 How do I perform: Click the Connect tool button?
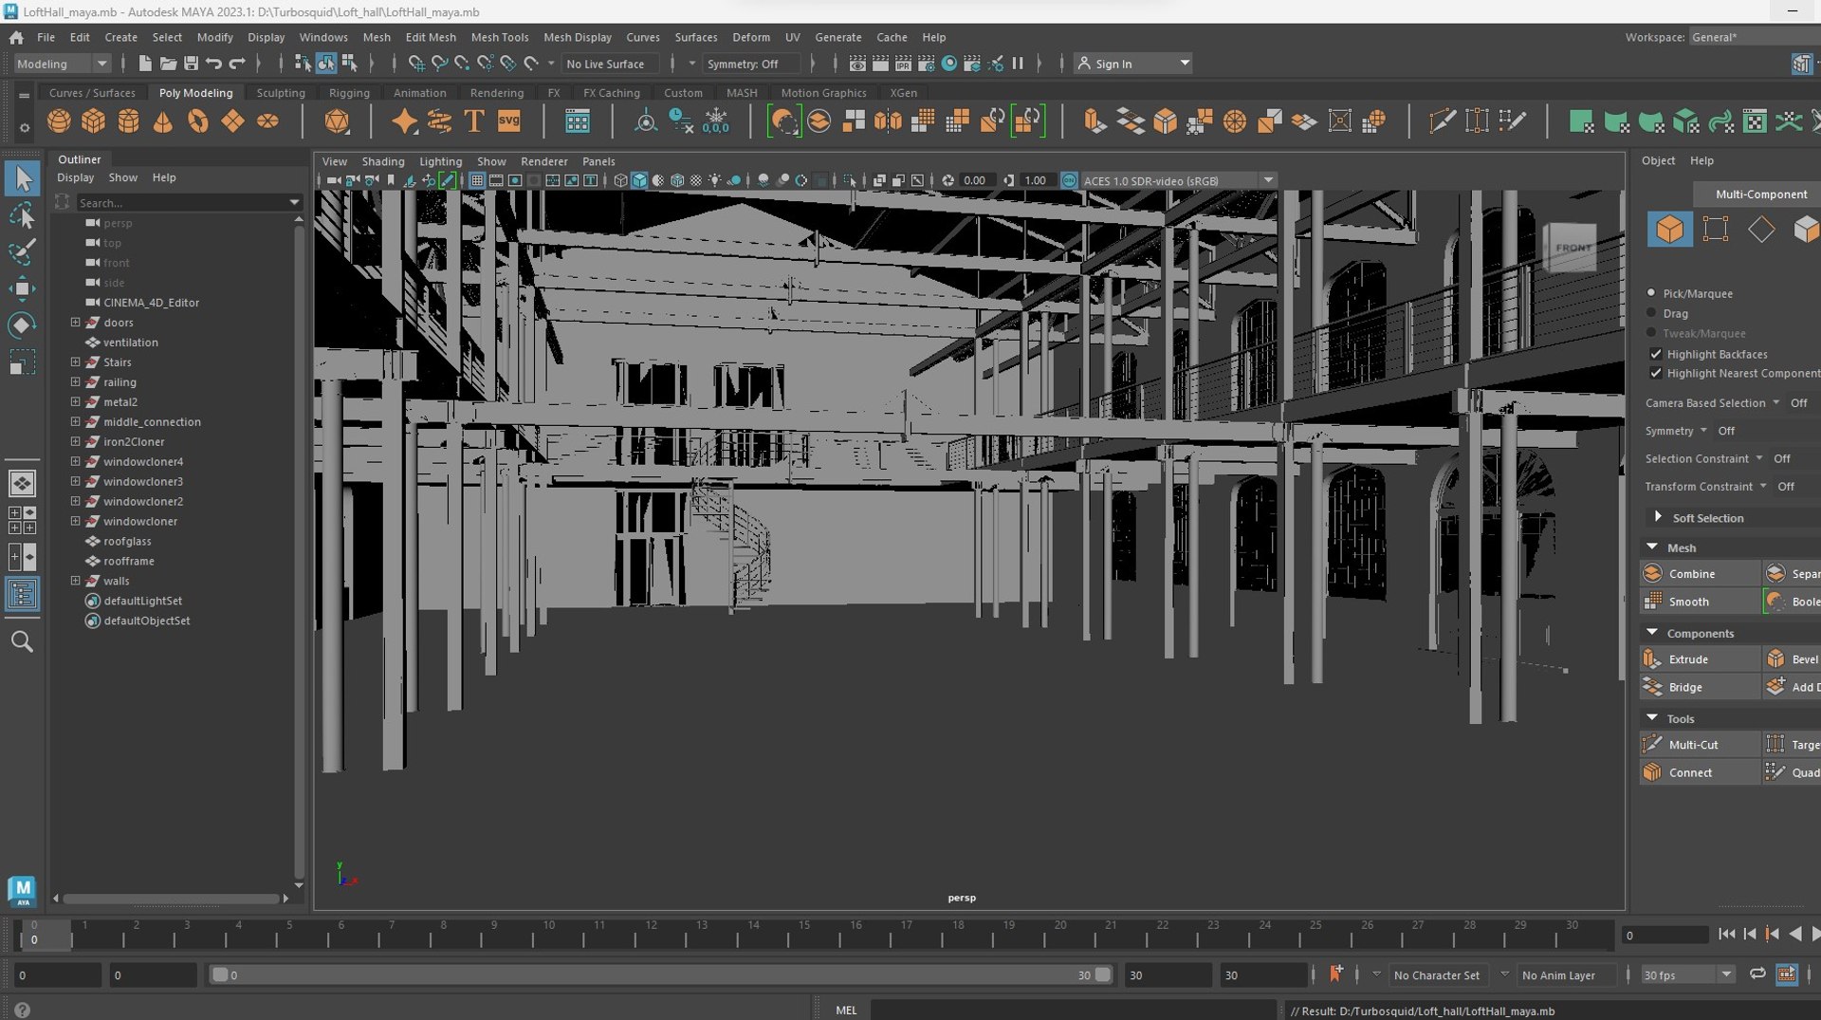1700,772
